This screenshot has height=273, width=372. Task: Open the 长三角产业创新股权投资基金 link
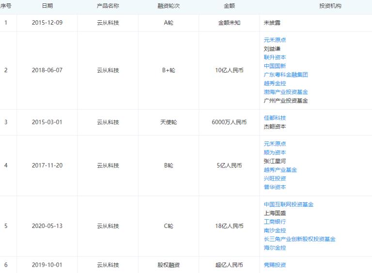[299, 239]
